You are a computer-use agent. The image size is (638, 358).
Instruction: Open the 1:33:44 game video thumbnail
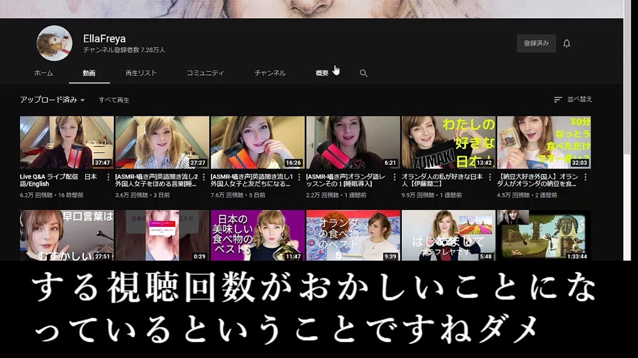tap(544, 235)
